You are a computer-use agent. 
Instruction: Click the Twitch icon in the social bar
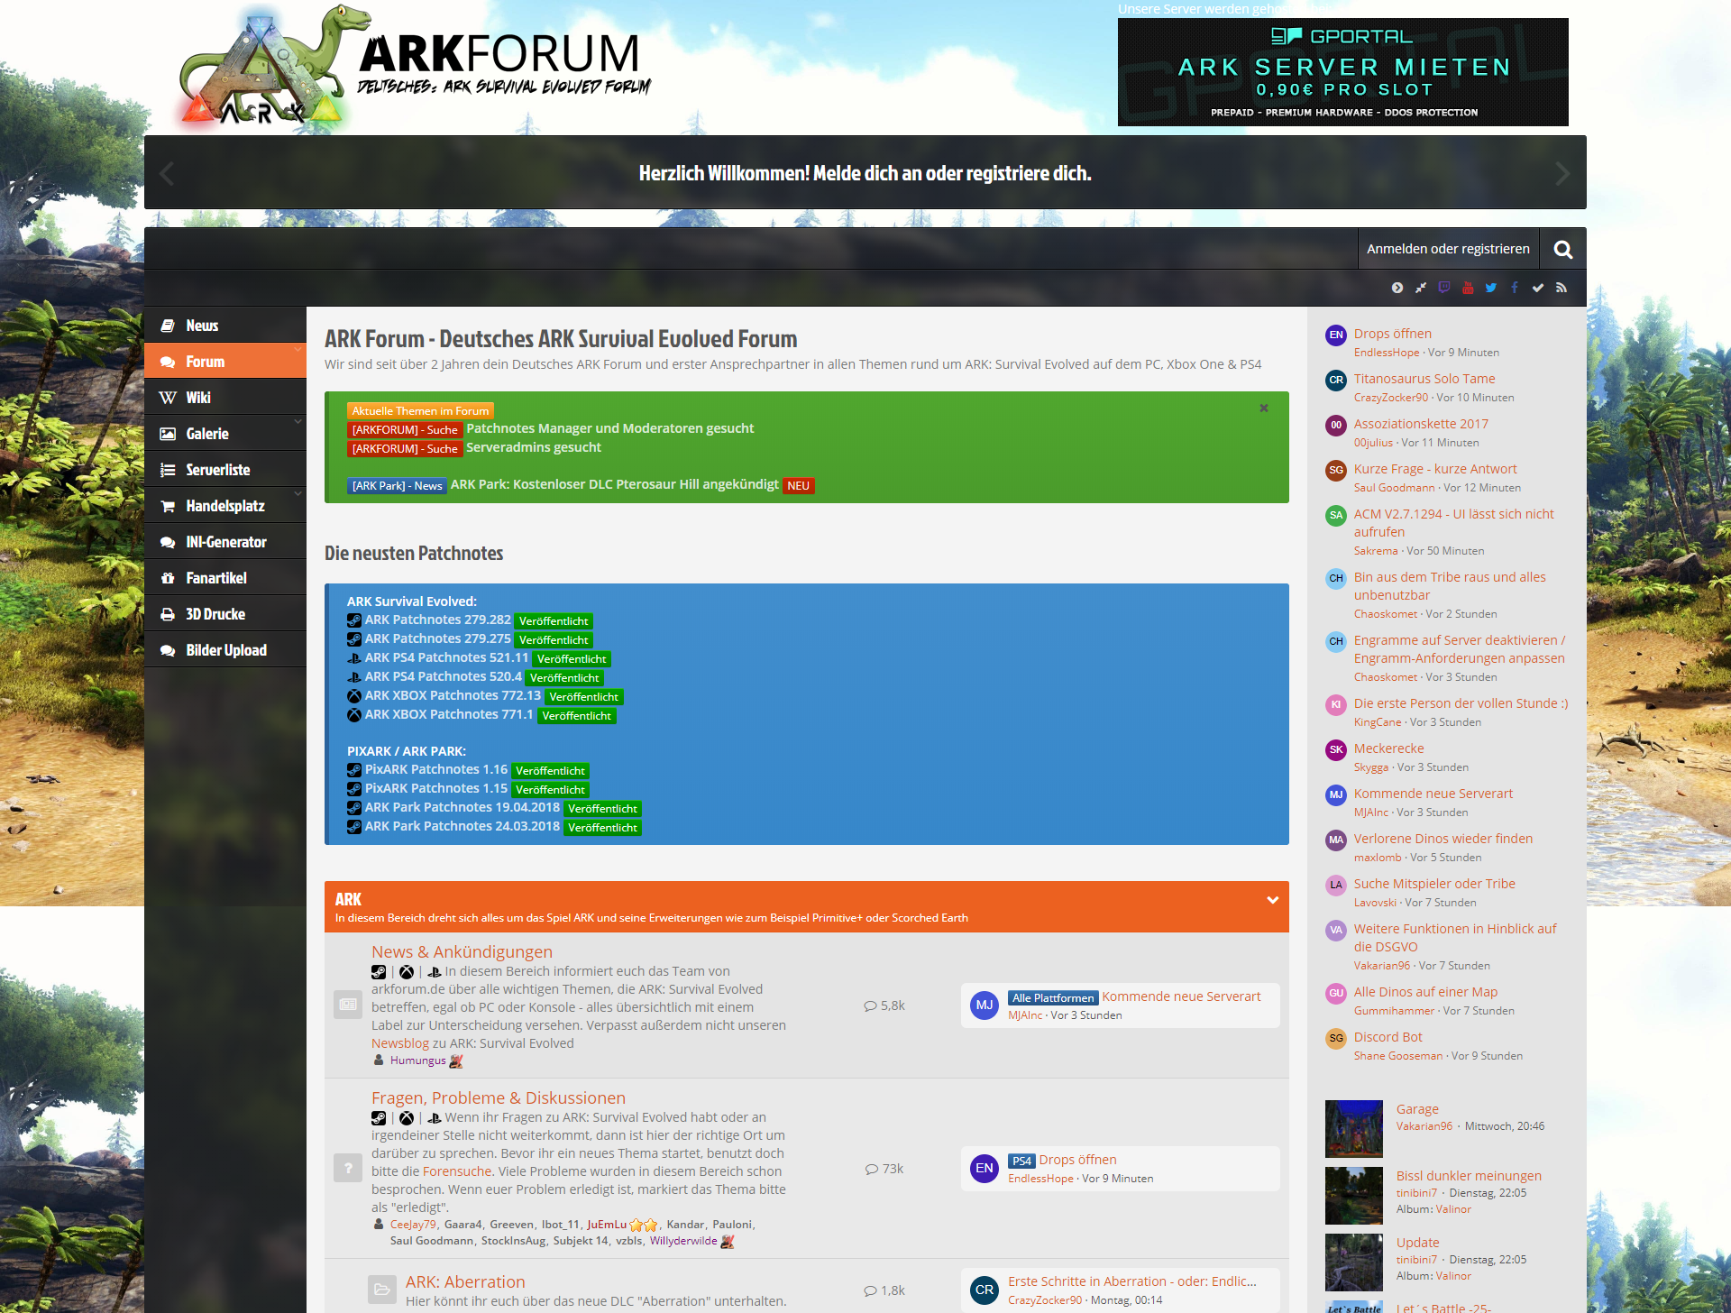point(1444,288)
